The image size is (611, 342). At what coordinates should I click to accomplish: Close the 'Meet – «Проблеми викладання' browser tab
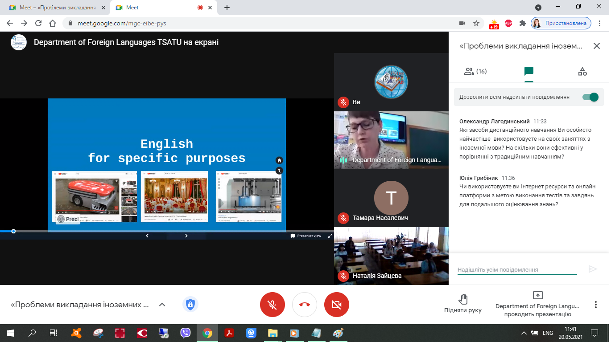point(103,8)
